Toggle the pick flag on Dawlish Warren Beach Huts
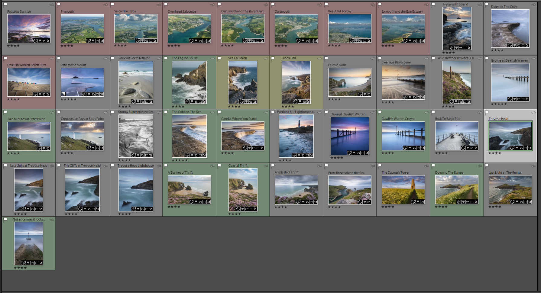Screen dimensions: 541x293 pyautogui.click(x=5, y=59)
